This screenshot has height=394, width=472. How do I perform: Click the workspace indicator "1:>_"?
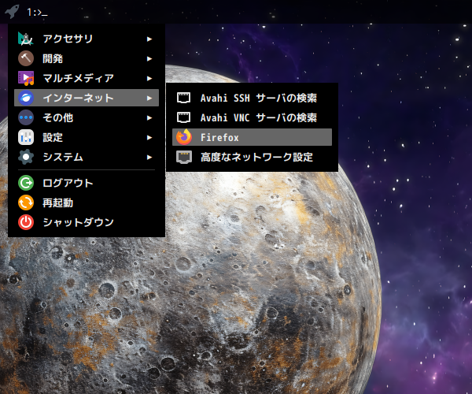click(x=37, y=13)
